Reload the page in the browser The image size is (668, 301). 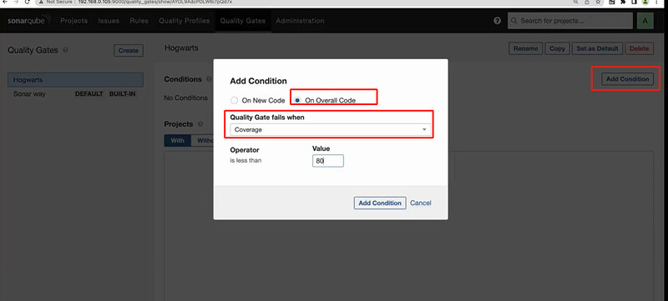point(27,3)
